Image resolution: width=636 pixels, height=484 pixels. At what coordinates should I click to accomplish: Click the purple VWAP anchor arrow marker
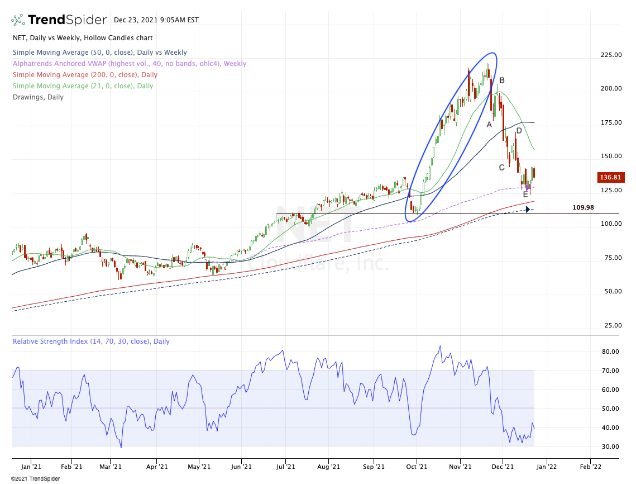point(527,188)
